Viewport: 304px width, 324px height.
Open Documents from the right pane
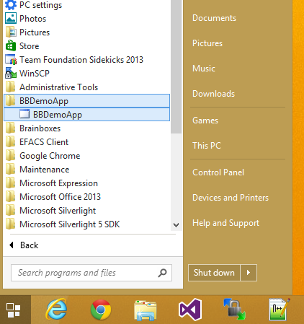click(x=214, y=18)
